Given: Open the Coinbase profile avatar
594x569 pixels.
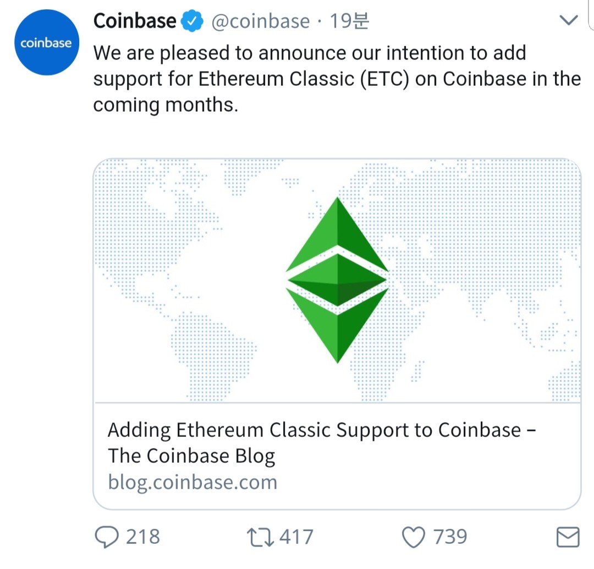Looking at the screenshot, I should (x=46, y=43).
